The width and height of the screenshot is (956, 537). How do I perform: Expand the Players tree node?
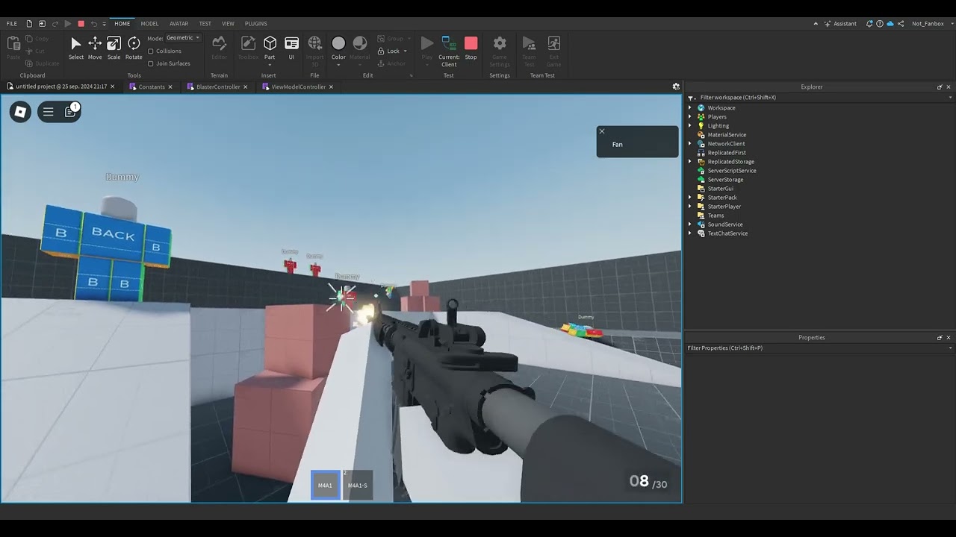(690, 117)
